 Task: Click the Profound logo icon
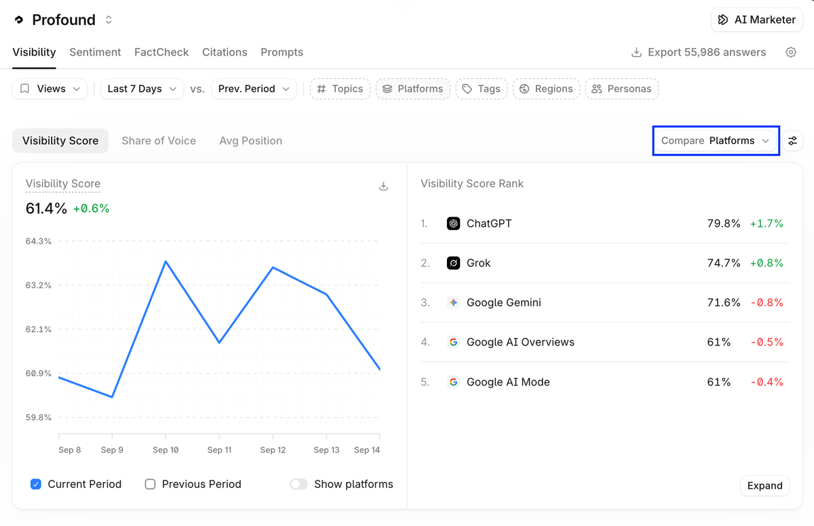[19, 20]
